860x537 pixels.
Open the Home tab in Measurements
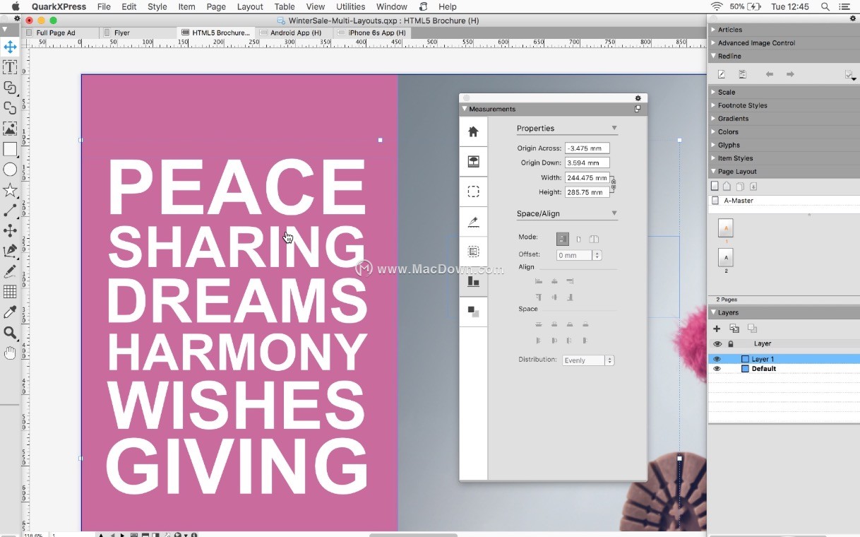pos(473,132)
